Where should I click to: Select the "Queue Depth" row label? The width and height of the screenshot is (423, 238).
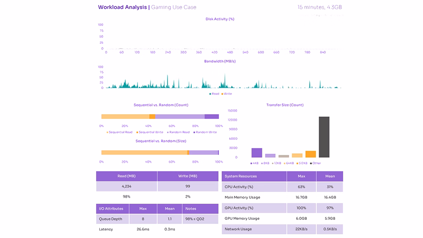pos(111,219)
